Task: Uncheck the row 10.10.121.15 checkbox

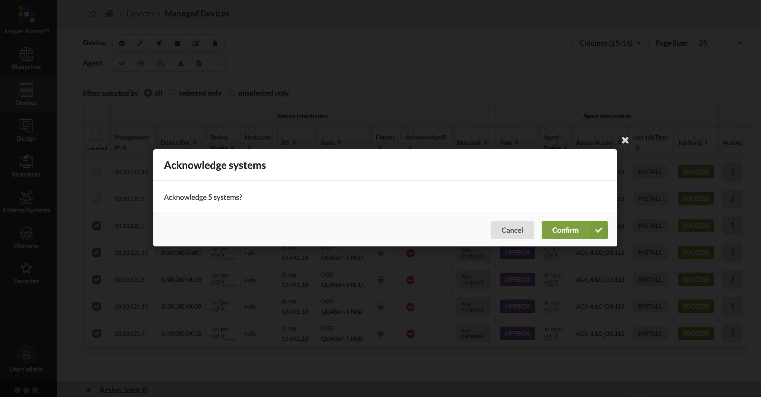Action: pos(97,253)
